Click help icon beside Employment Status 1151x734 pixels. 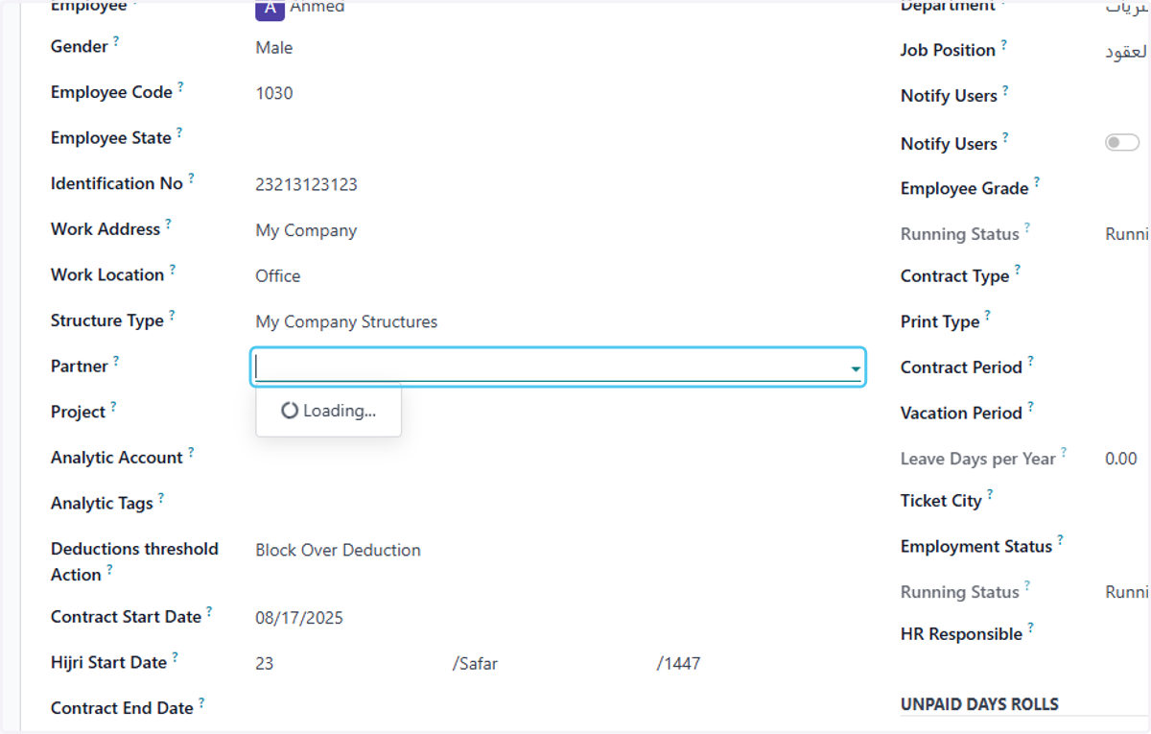(x=1061, y=541)
